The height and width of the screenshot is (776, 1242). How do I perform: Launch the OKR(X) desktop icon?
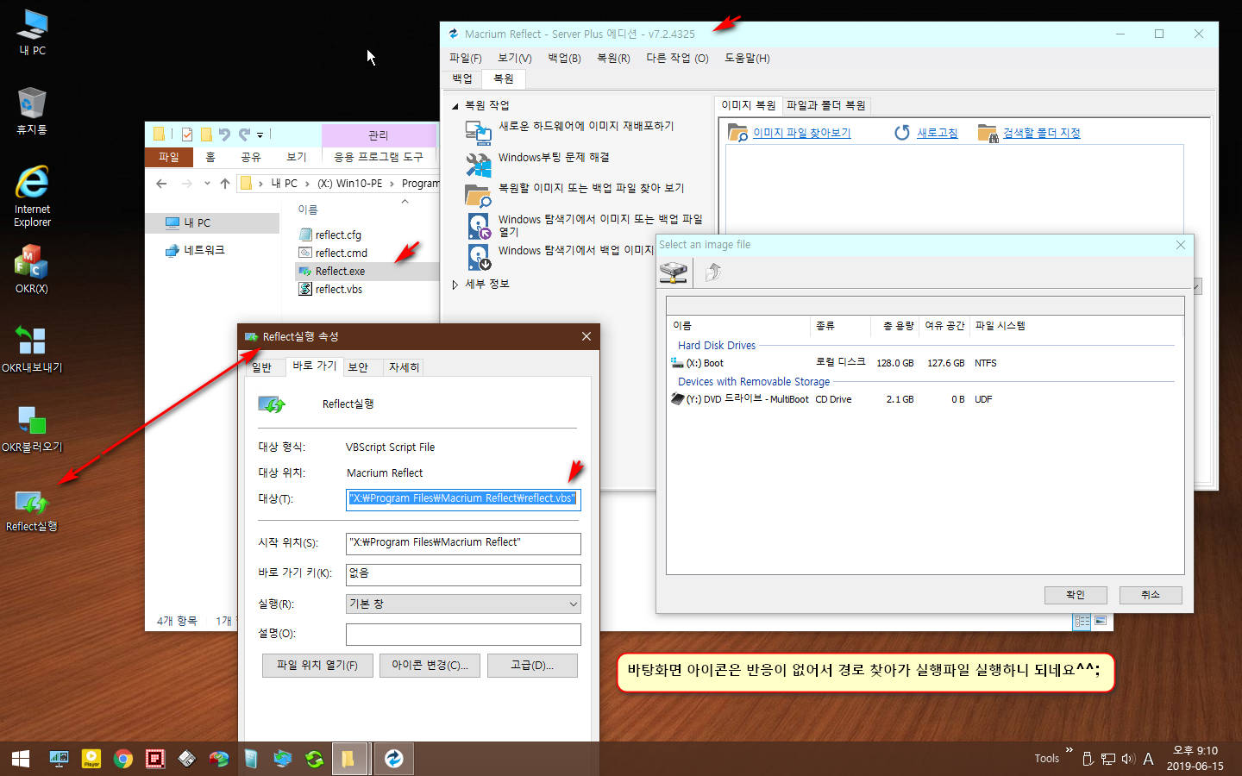pyautogui.click(x=31, y=269)
